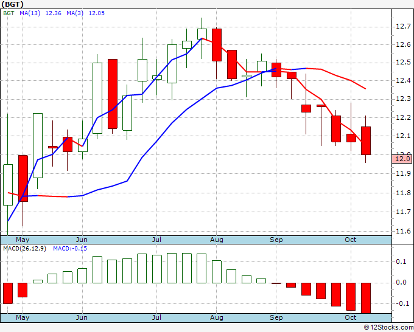Click the last red MACD histogram bar

click(366, 298)
